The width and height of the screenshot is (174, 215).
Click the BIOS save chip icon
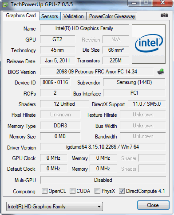pyautogui.click(x=161, y=72)
